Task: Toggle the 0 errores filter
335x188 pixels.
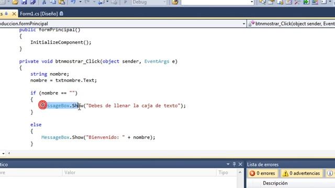Action: pos(263,173)
